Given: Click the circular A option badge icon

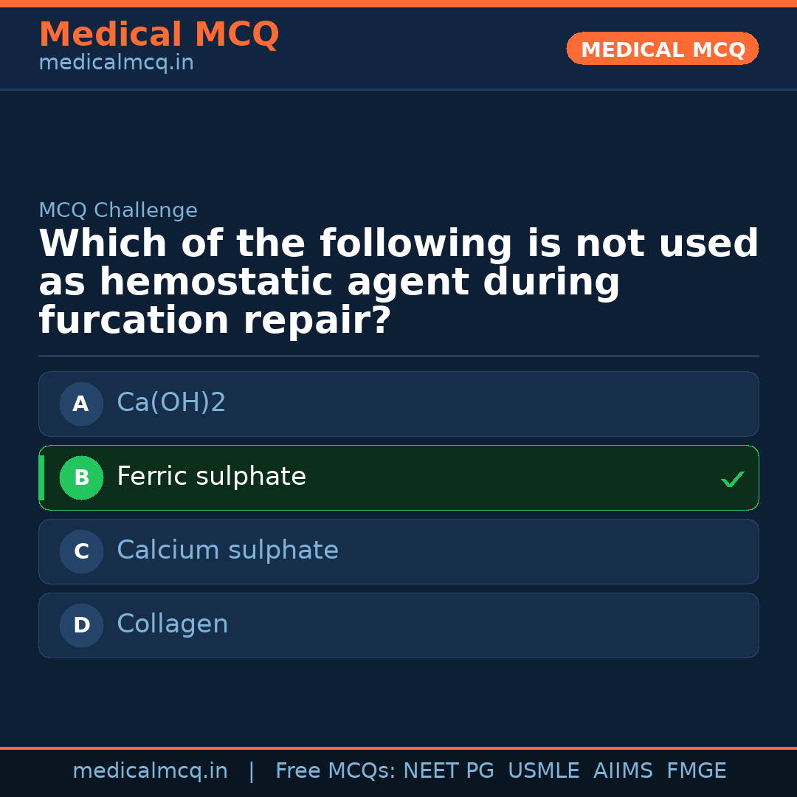Looking at the screenshot, I should [81, 404].
